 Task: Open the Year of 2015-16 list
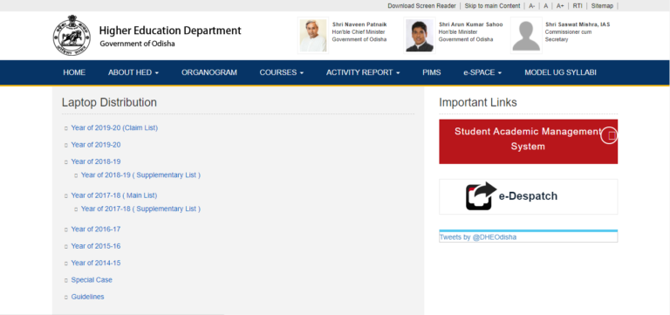[x=96, y=246]
